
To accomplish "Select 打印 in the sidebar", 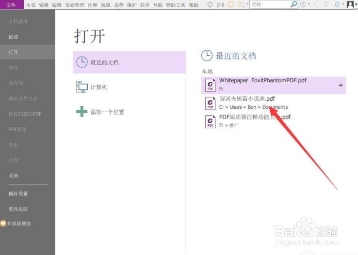I will click(28, 160).
